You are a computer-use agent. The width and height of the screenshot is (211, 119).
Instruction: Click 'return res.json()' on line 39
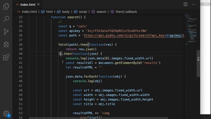81,49
